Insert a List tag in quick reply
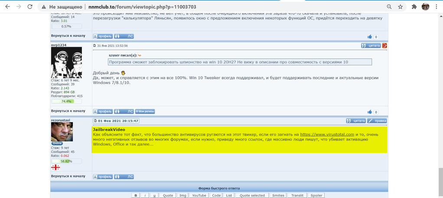This screenshot has width=443, height=198. (229, 195)
